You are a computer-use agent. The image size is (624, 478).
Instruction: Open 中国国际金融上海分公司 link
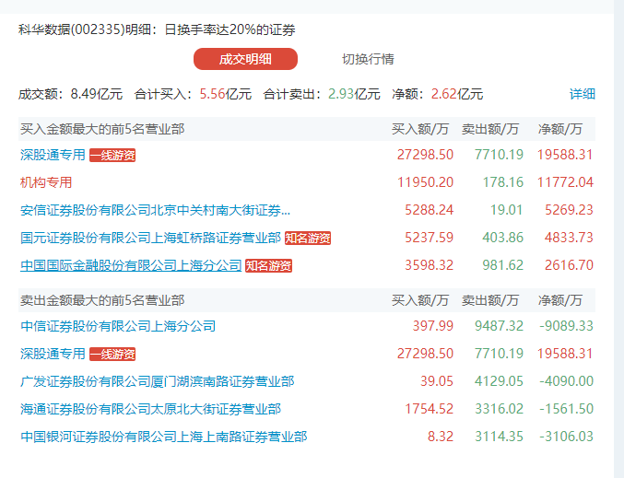point(131,265)
